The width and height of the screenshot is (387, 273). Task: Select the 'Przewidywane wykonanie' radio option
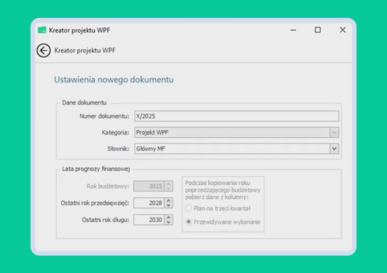pyautogui.click(x=188, y=222)
